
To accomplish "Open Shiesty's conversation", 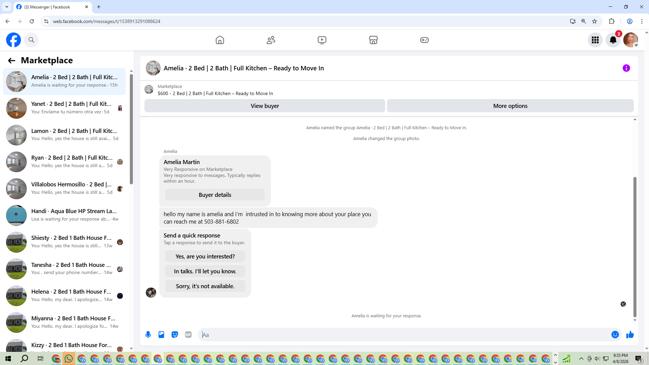I will (x=64, y=242).
